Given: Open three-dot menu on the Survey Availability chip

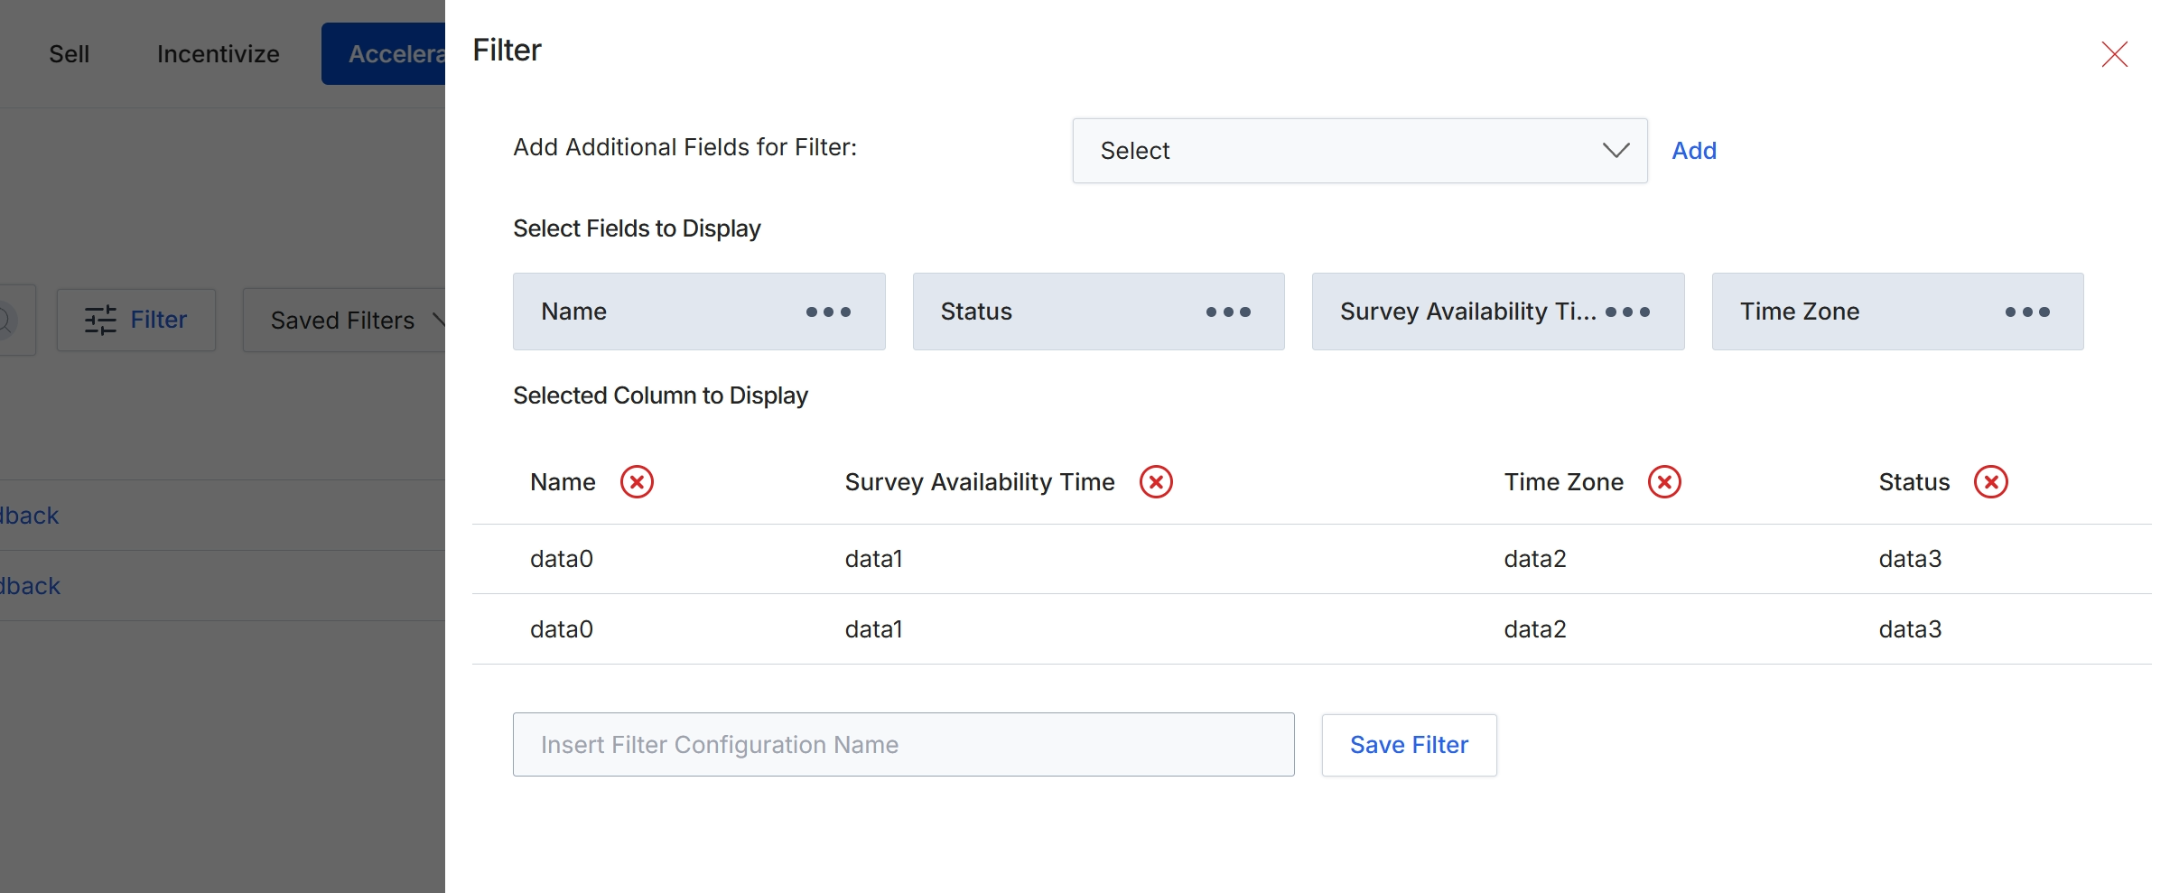Looking at the screenshot, I should (x=1627, y=312).
